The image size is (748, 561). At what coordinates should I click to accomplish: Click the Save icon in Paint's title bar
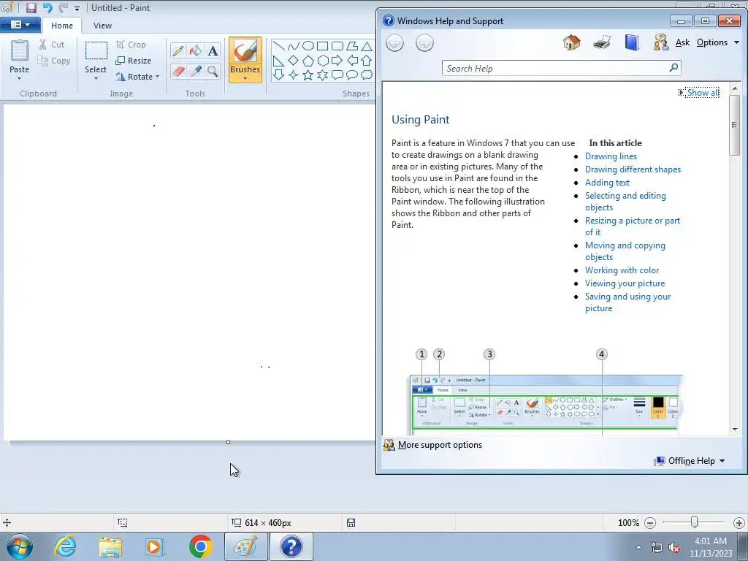(31, 7)
